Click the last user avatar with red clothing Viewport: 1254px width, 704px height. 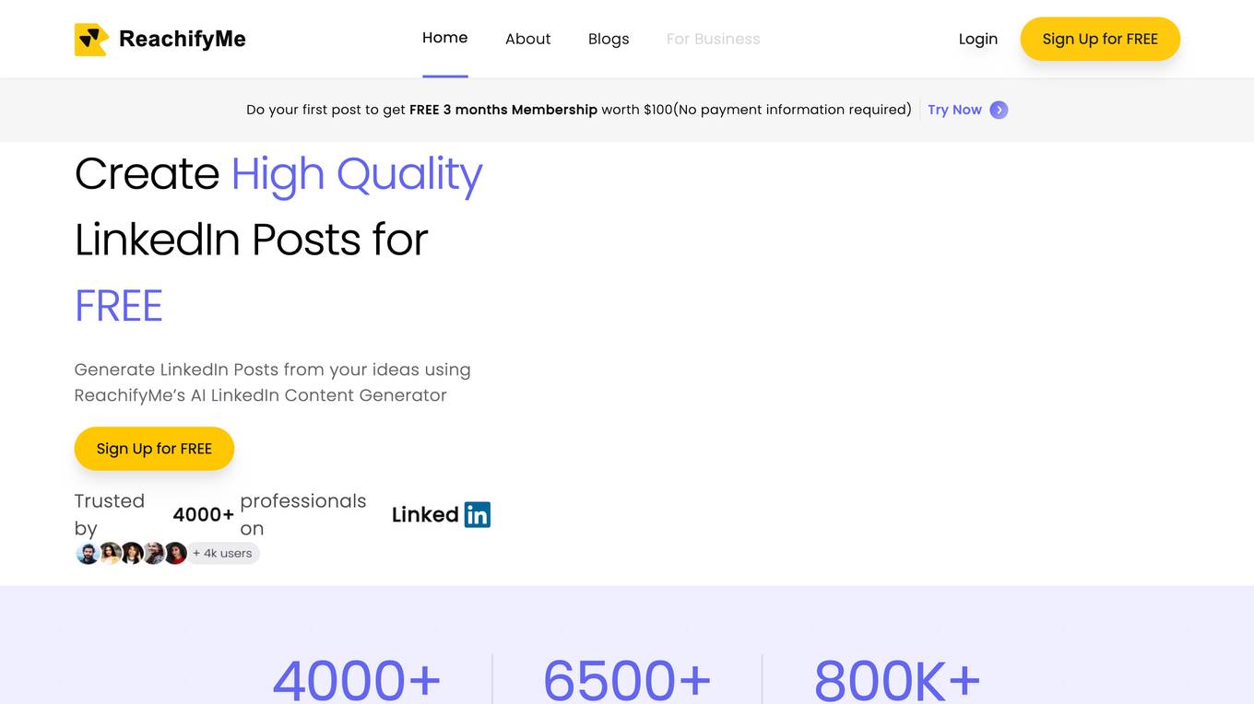click(175, 554)
